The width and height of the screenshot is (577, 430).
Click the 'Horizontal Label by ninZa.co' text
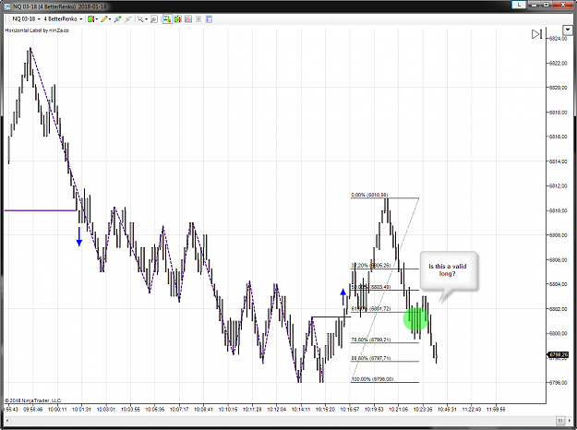pyautogui.click(x=37, y=30)
